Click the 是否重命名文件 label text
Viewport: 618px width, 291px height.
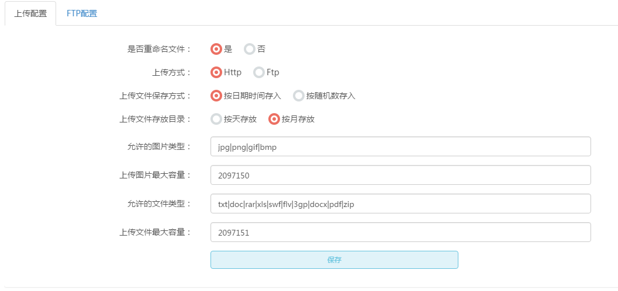point(156,49)
